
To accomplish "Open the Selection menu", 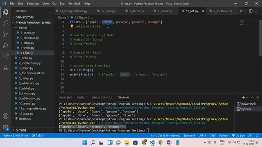I will (x=33, y=4).
